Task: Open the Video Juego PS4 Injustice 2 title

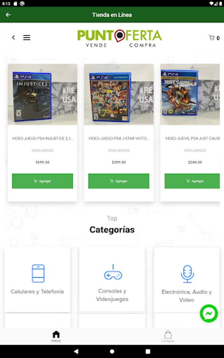Action: [43, 138]
